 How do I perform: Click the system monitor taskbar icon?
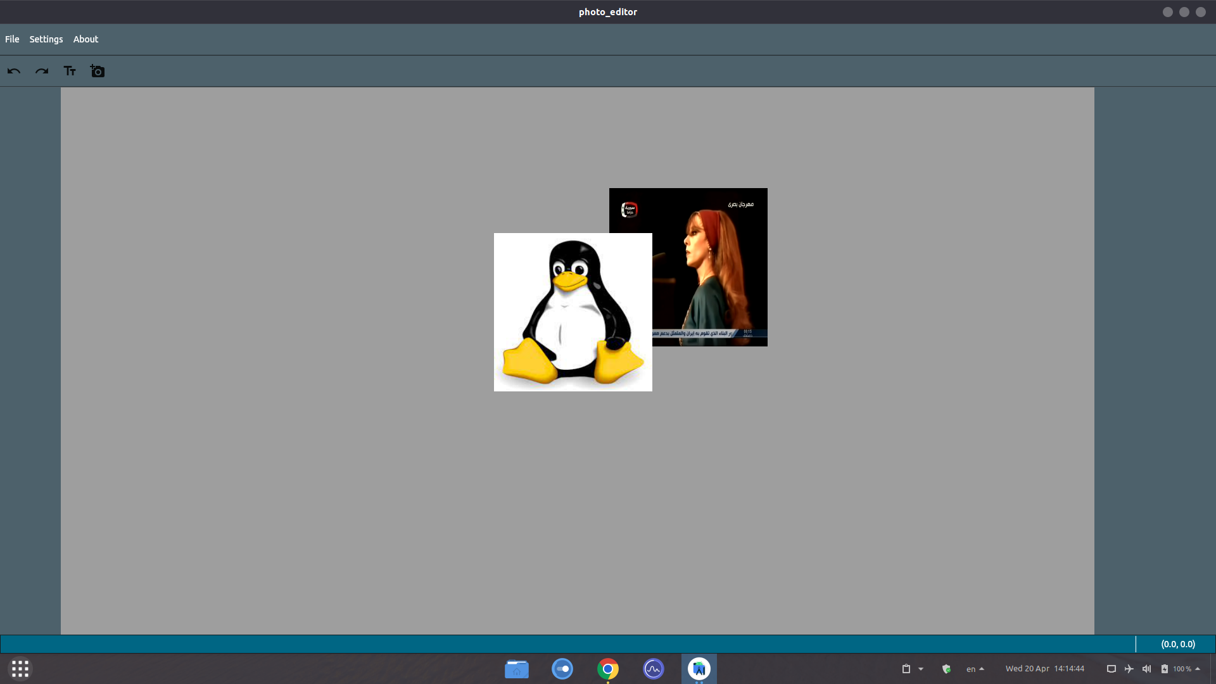[x=654, y=669]
